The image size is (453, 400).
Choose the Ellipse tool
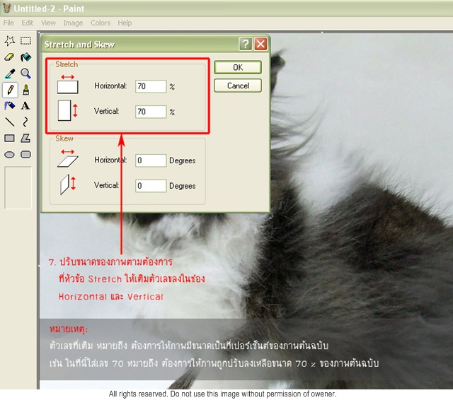[9, 155]
